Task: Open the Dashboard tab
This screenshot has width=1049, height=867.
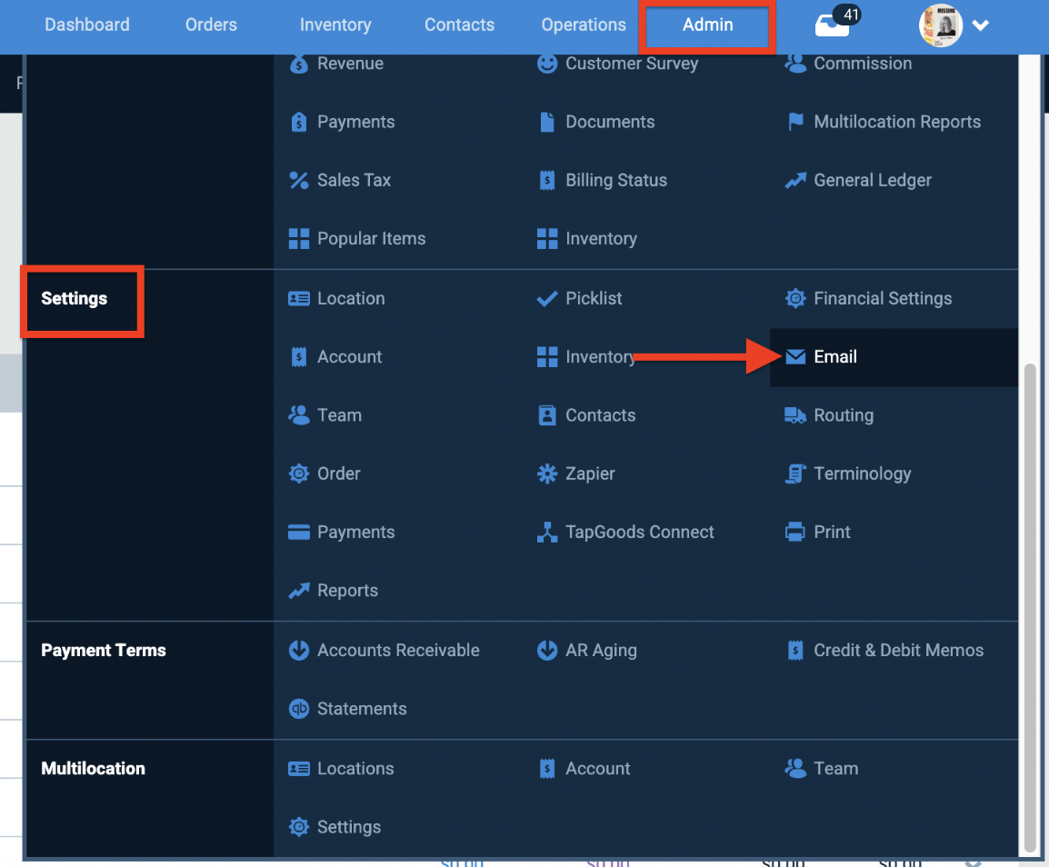Action: tap(87, 25)
